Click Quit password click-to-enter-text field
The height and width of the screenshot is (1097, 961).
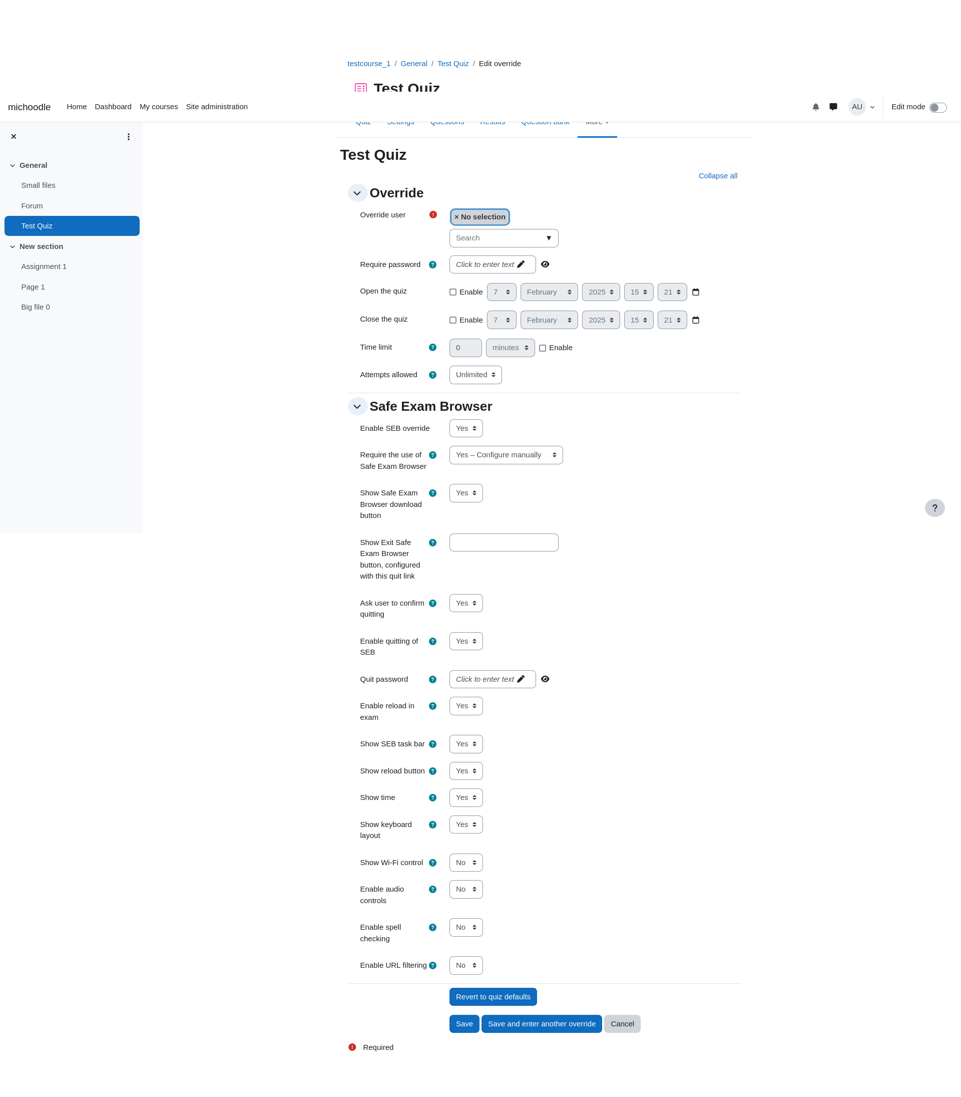[x=493, y=679]
